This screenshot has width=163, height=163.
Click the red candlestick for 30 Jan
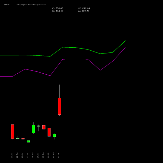tap(44, 127)
